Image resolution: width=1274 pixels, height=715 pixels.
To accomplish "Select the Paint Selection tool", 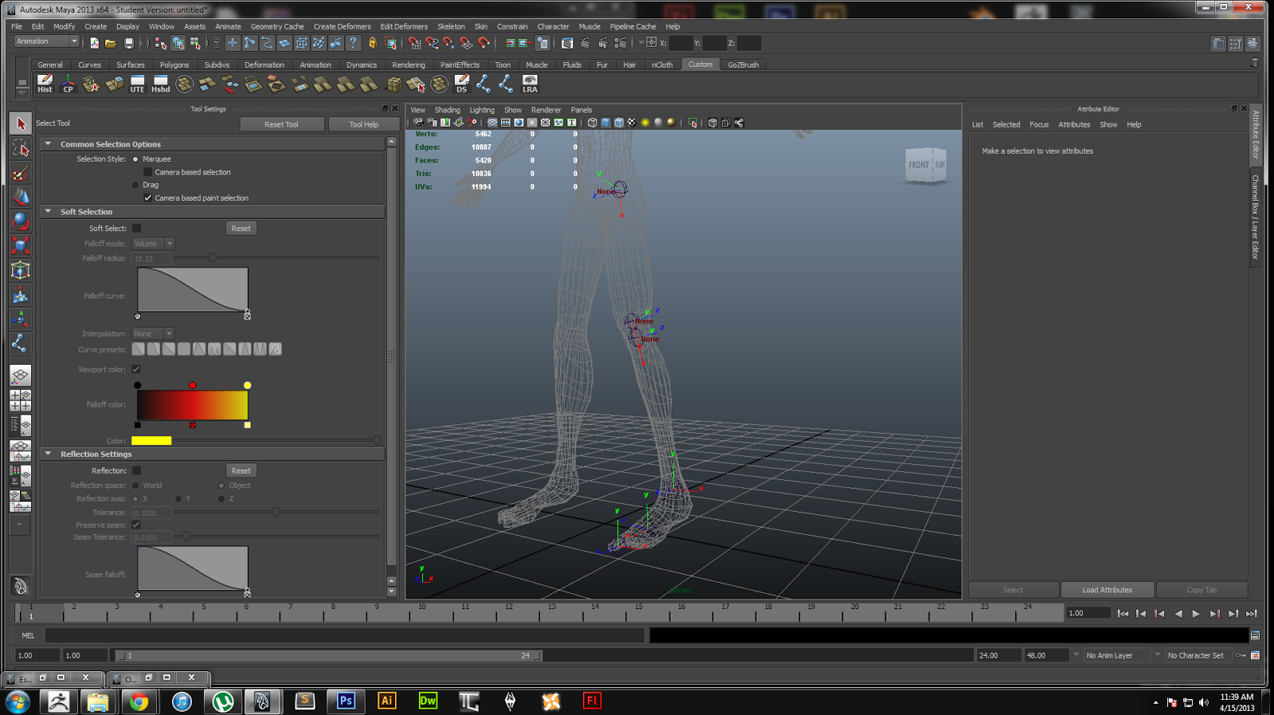I will (21, 174).
